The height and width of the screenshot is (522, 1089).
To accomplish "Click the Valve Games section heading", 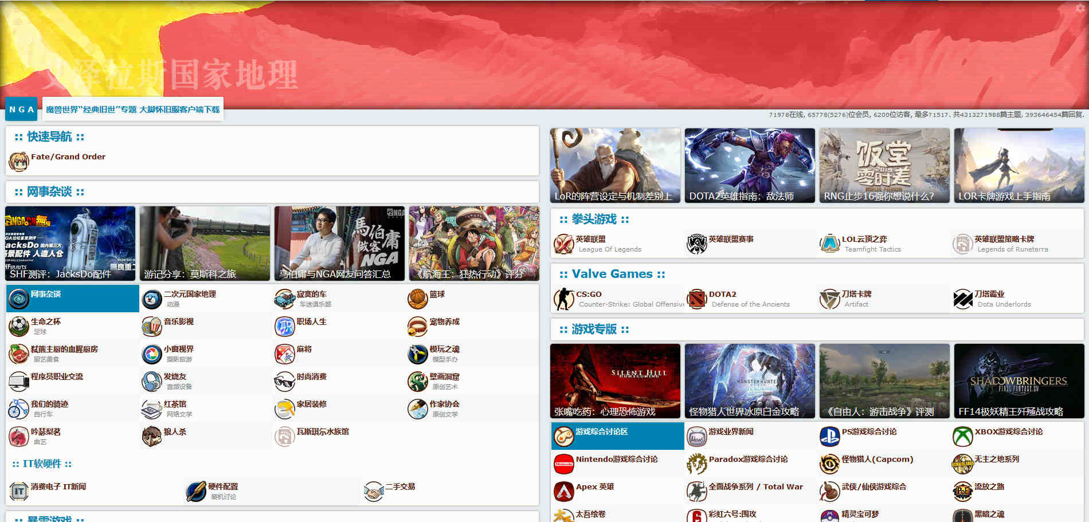I will pyautogui.click(x=612, y=274).
